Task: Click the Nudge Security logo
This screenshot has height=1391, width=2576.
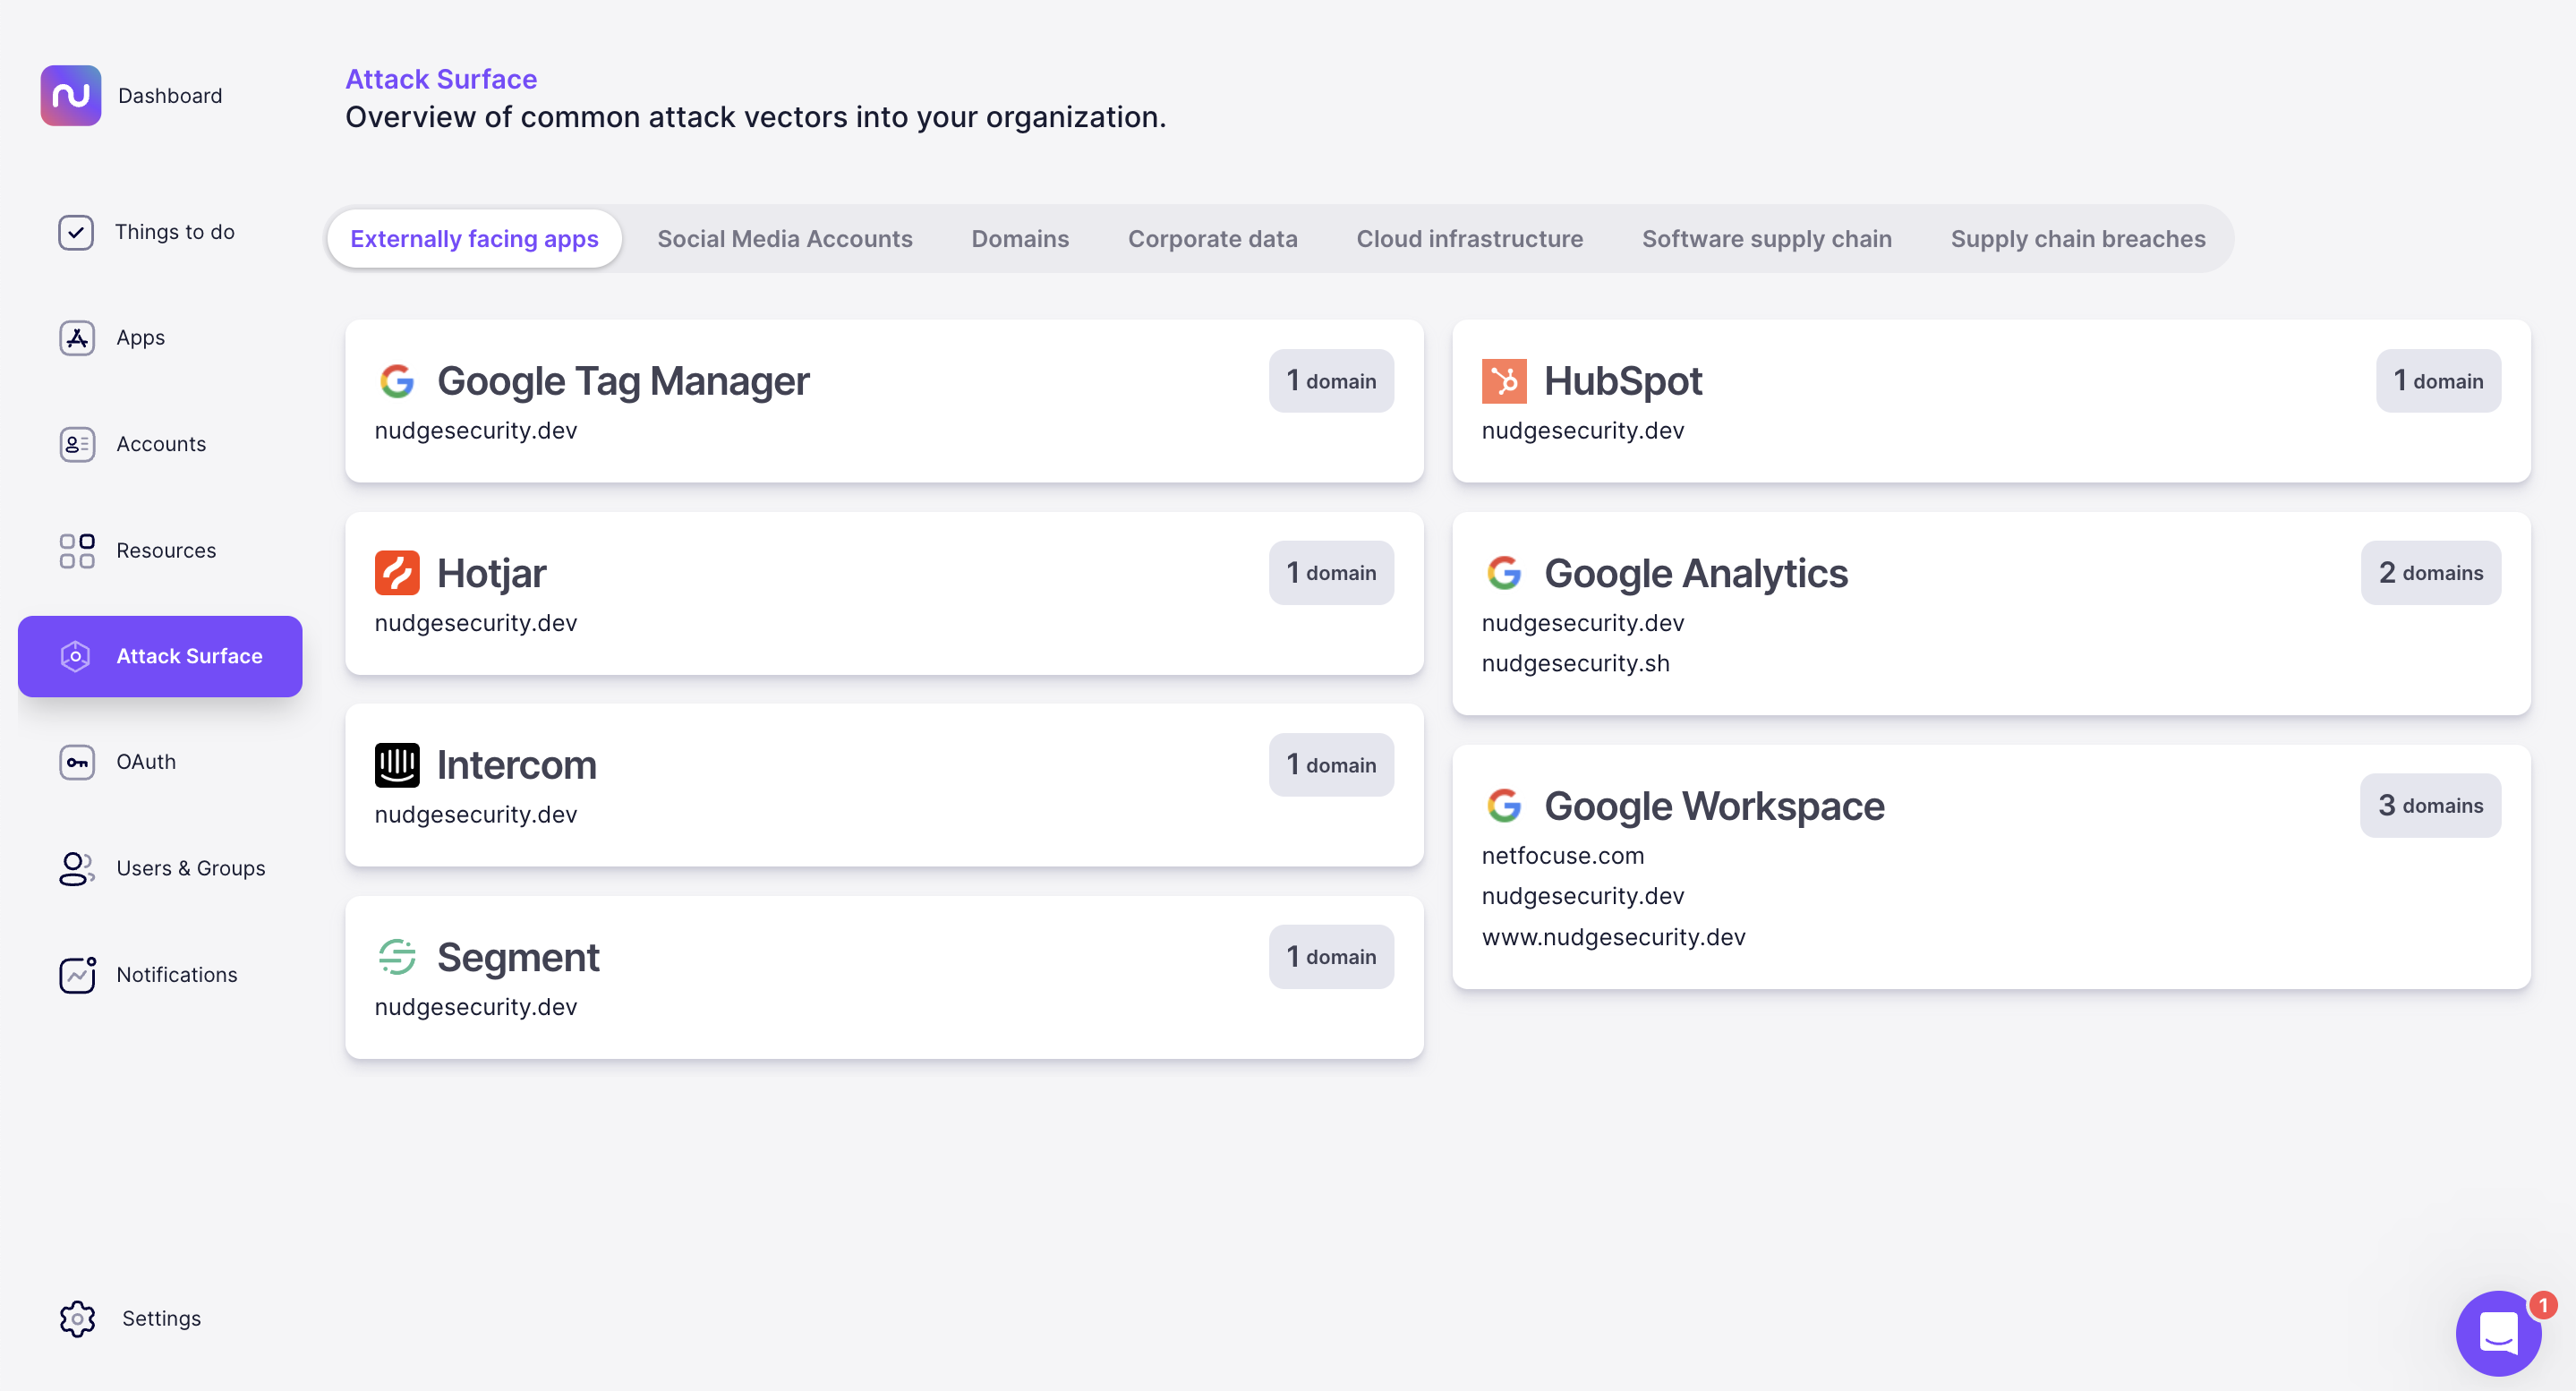Action: point(71,95)
